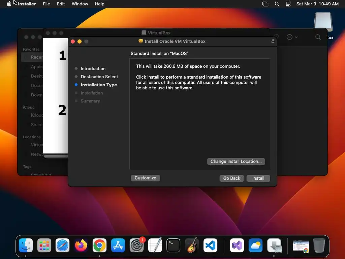The image size is (345, 259).
Task: Open the Finder action menu (ellipsis) dropdown
Action: pos(292,37)
